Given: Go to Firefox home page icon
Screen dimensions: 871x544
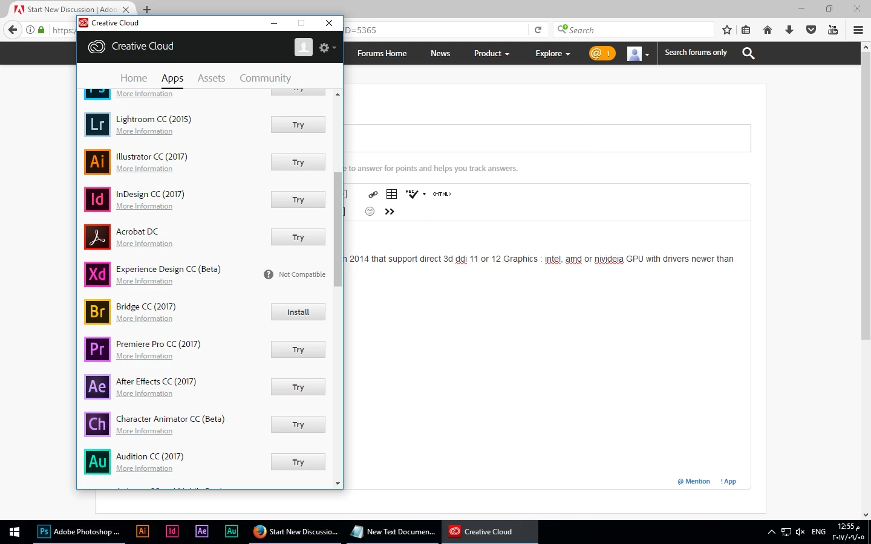Looking at the screenshot, I should click(768, 30).
